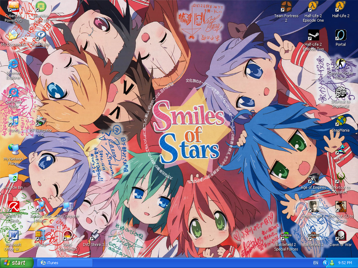
Task: Select the My Network Places icon
Action: 13,150
